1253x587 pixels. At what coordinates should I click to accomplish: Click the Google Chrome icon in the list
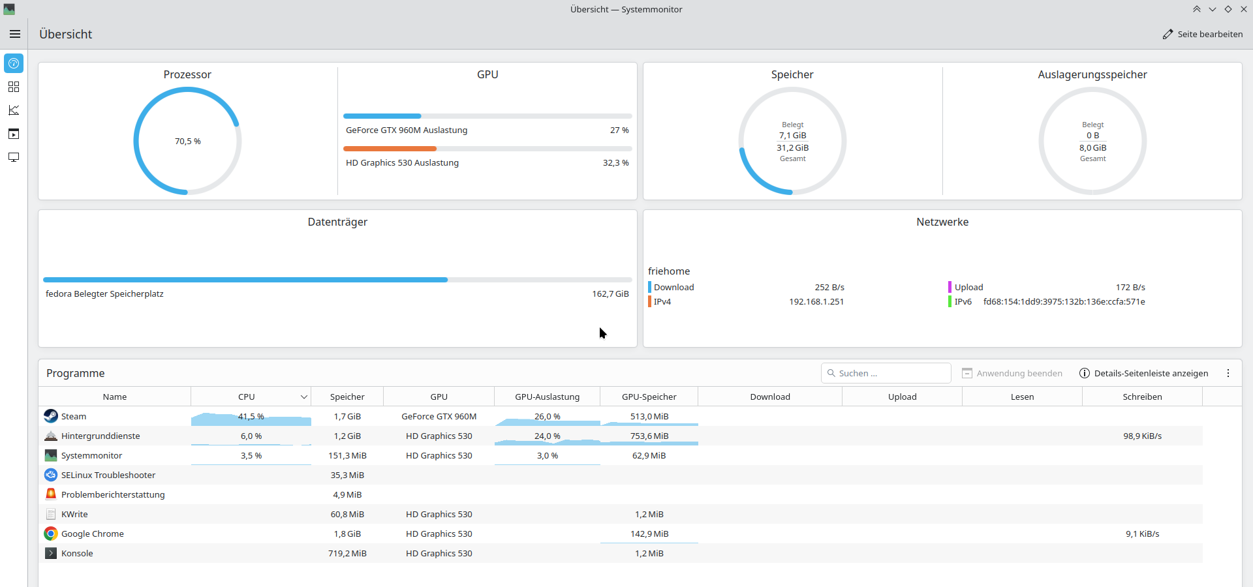[51, 534]
